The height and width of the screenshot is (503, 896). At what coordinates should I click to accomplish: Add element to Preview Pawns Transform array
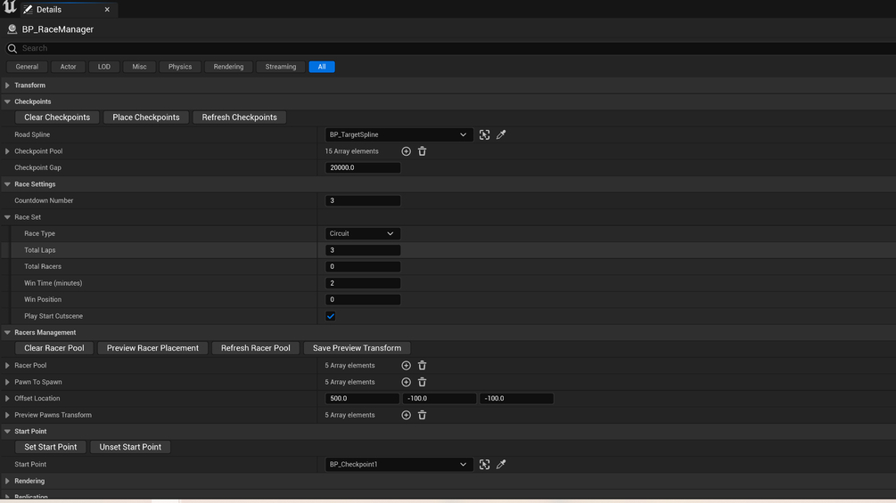[406, 415]
